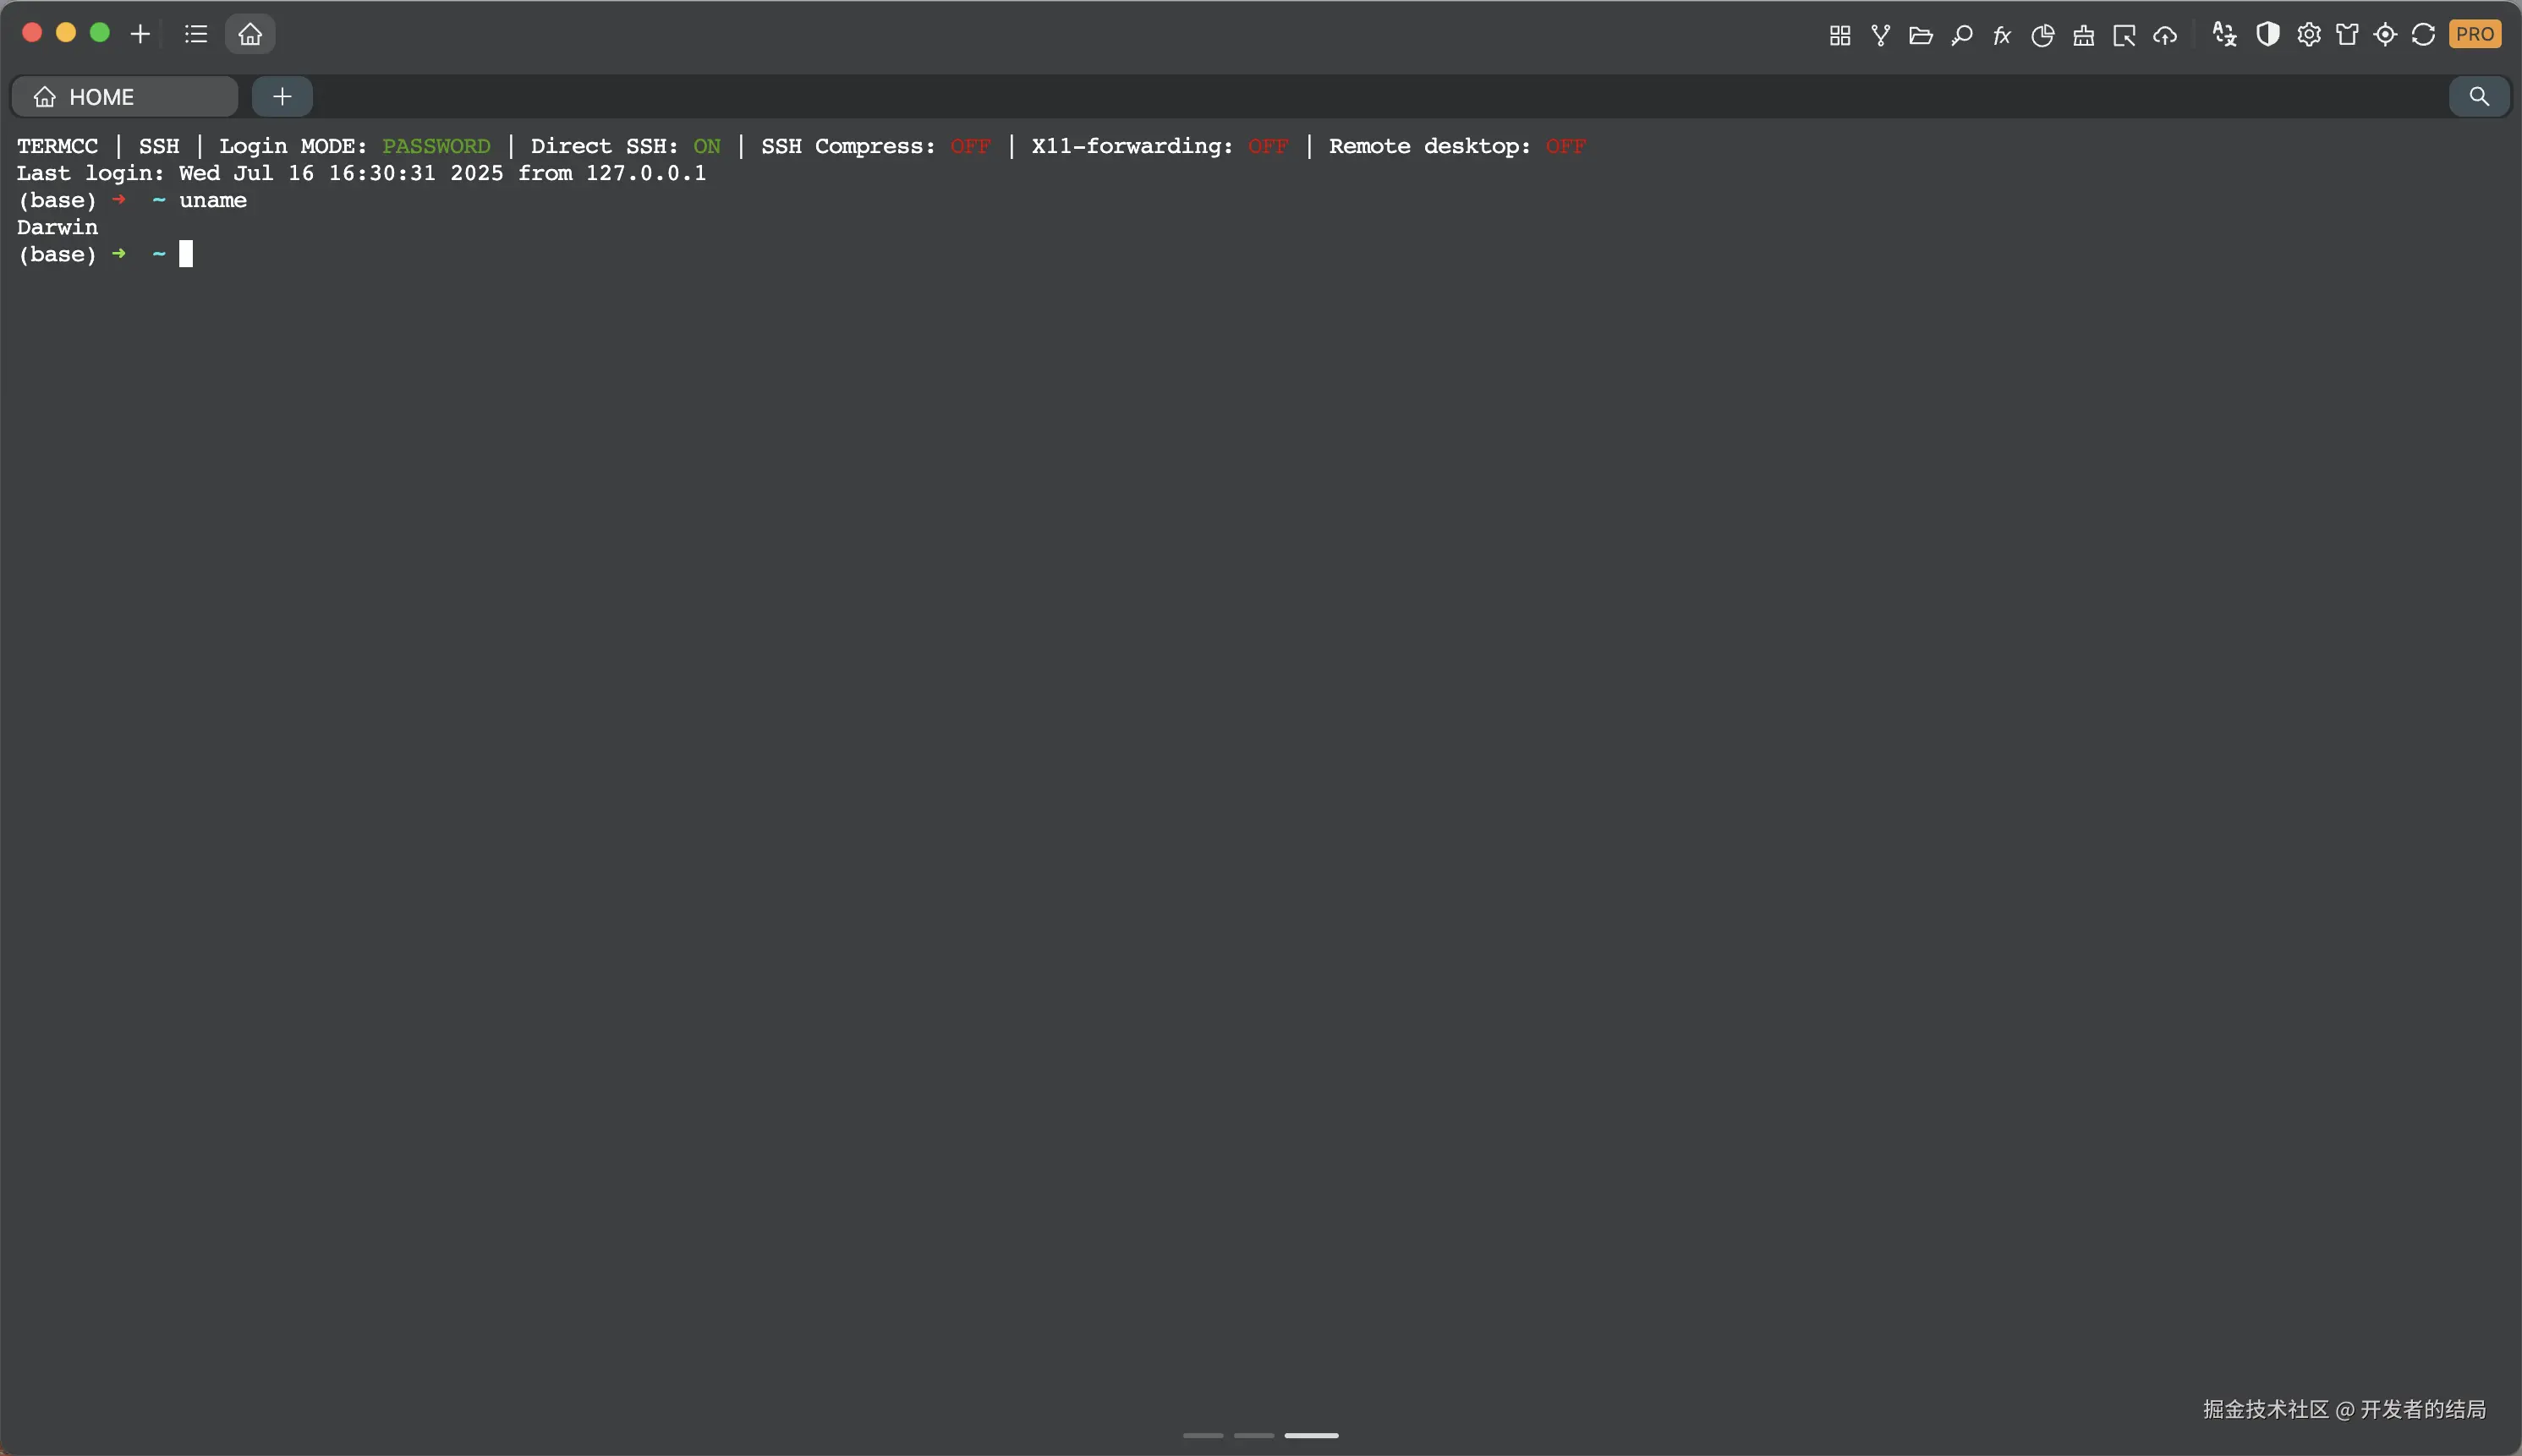The height and width of the screenshot is (1456, 2522).
Task: Click the search button at right of tab bar
Action: 2478,96
